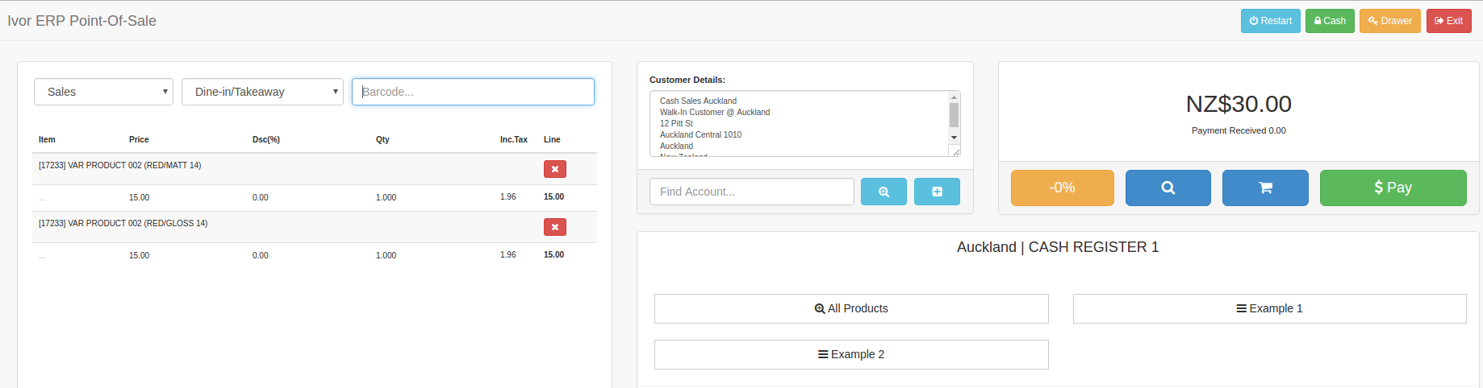1483x388 pixels.
Task: Expand the Sales type dropdown
Action: point(103,92)
